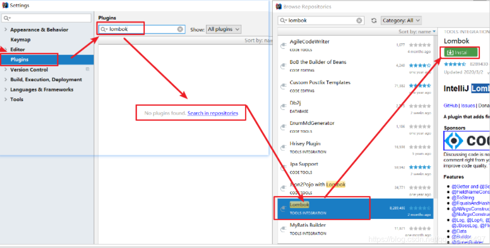Open the Sort by: name dropdown in repositories
The height and width of the screenshot is (248, 490).
(417, 32)
